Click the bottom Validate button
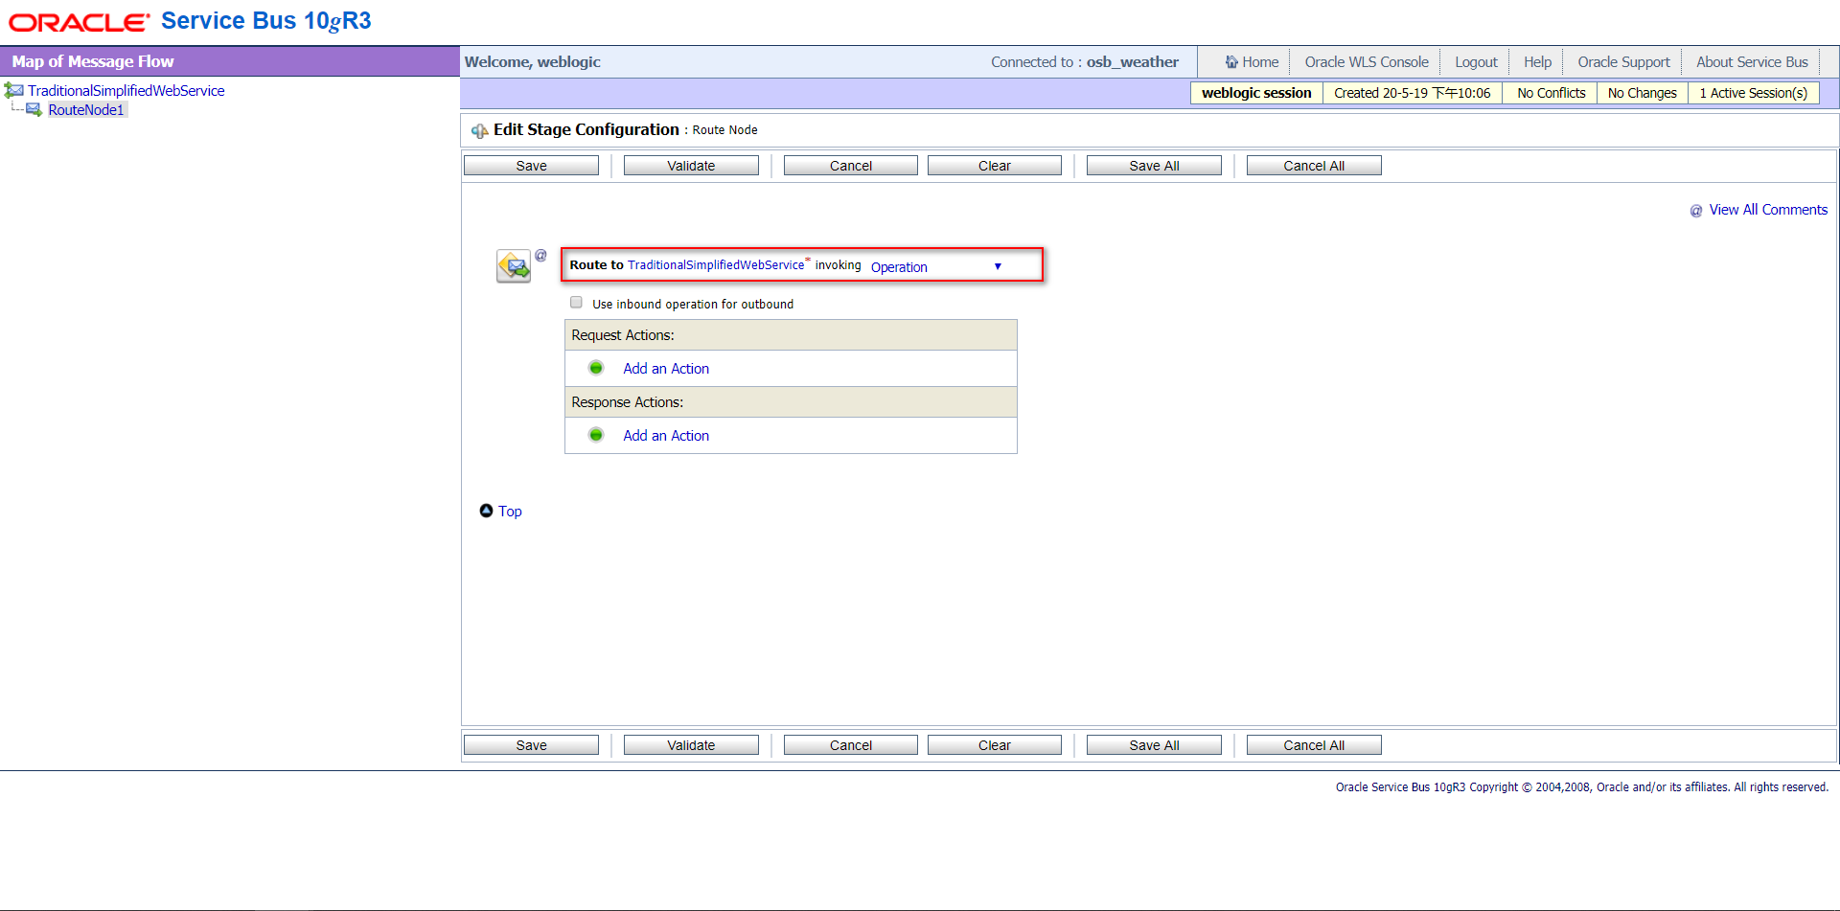1840x911 pixels. [x=691, y=745]
